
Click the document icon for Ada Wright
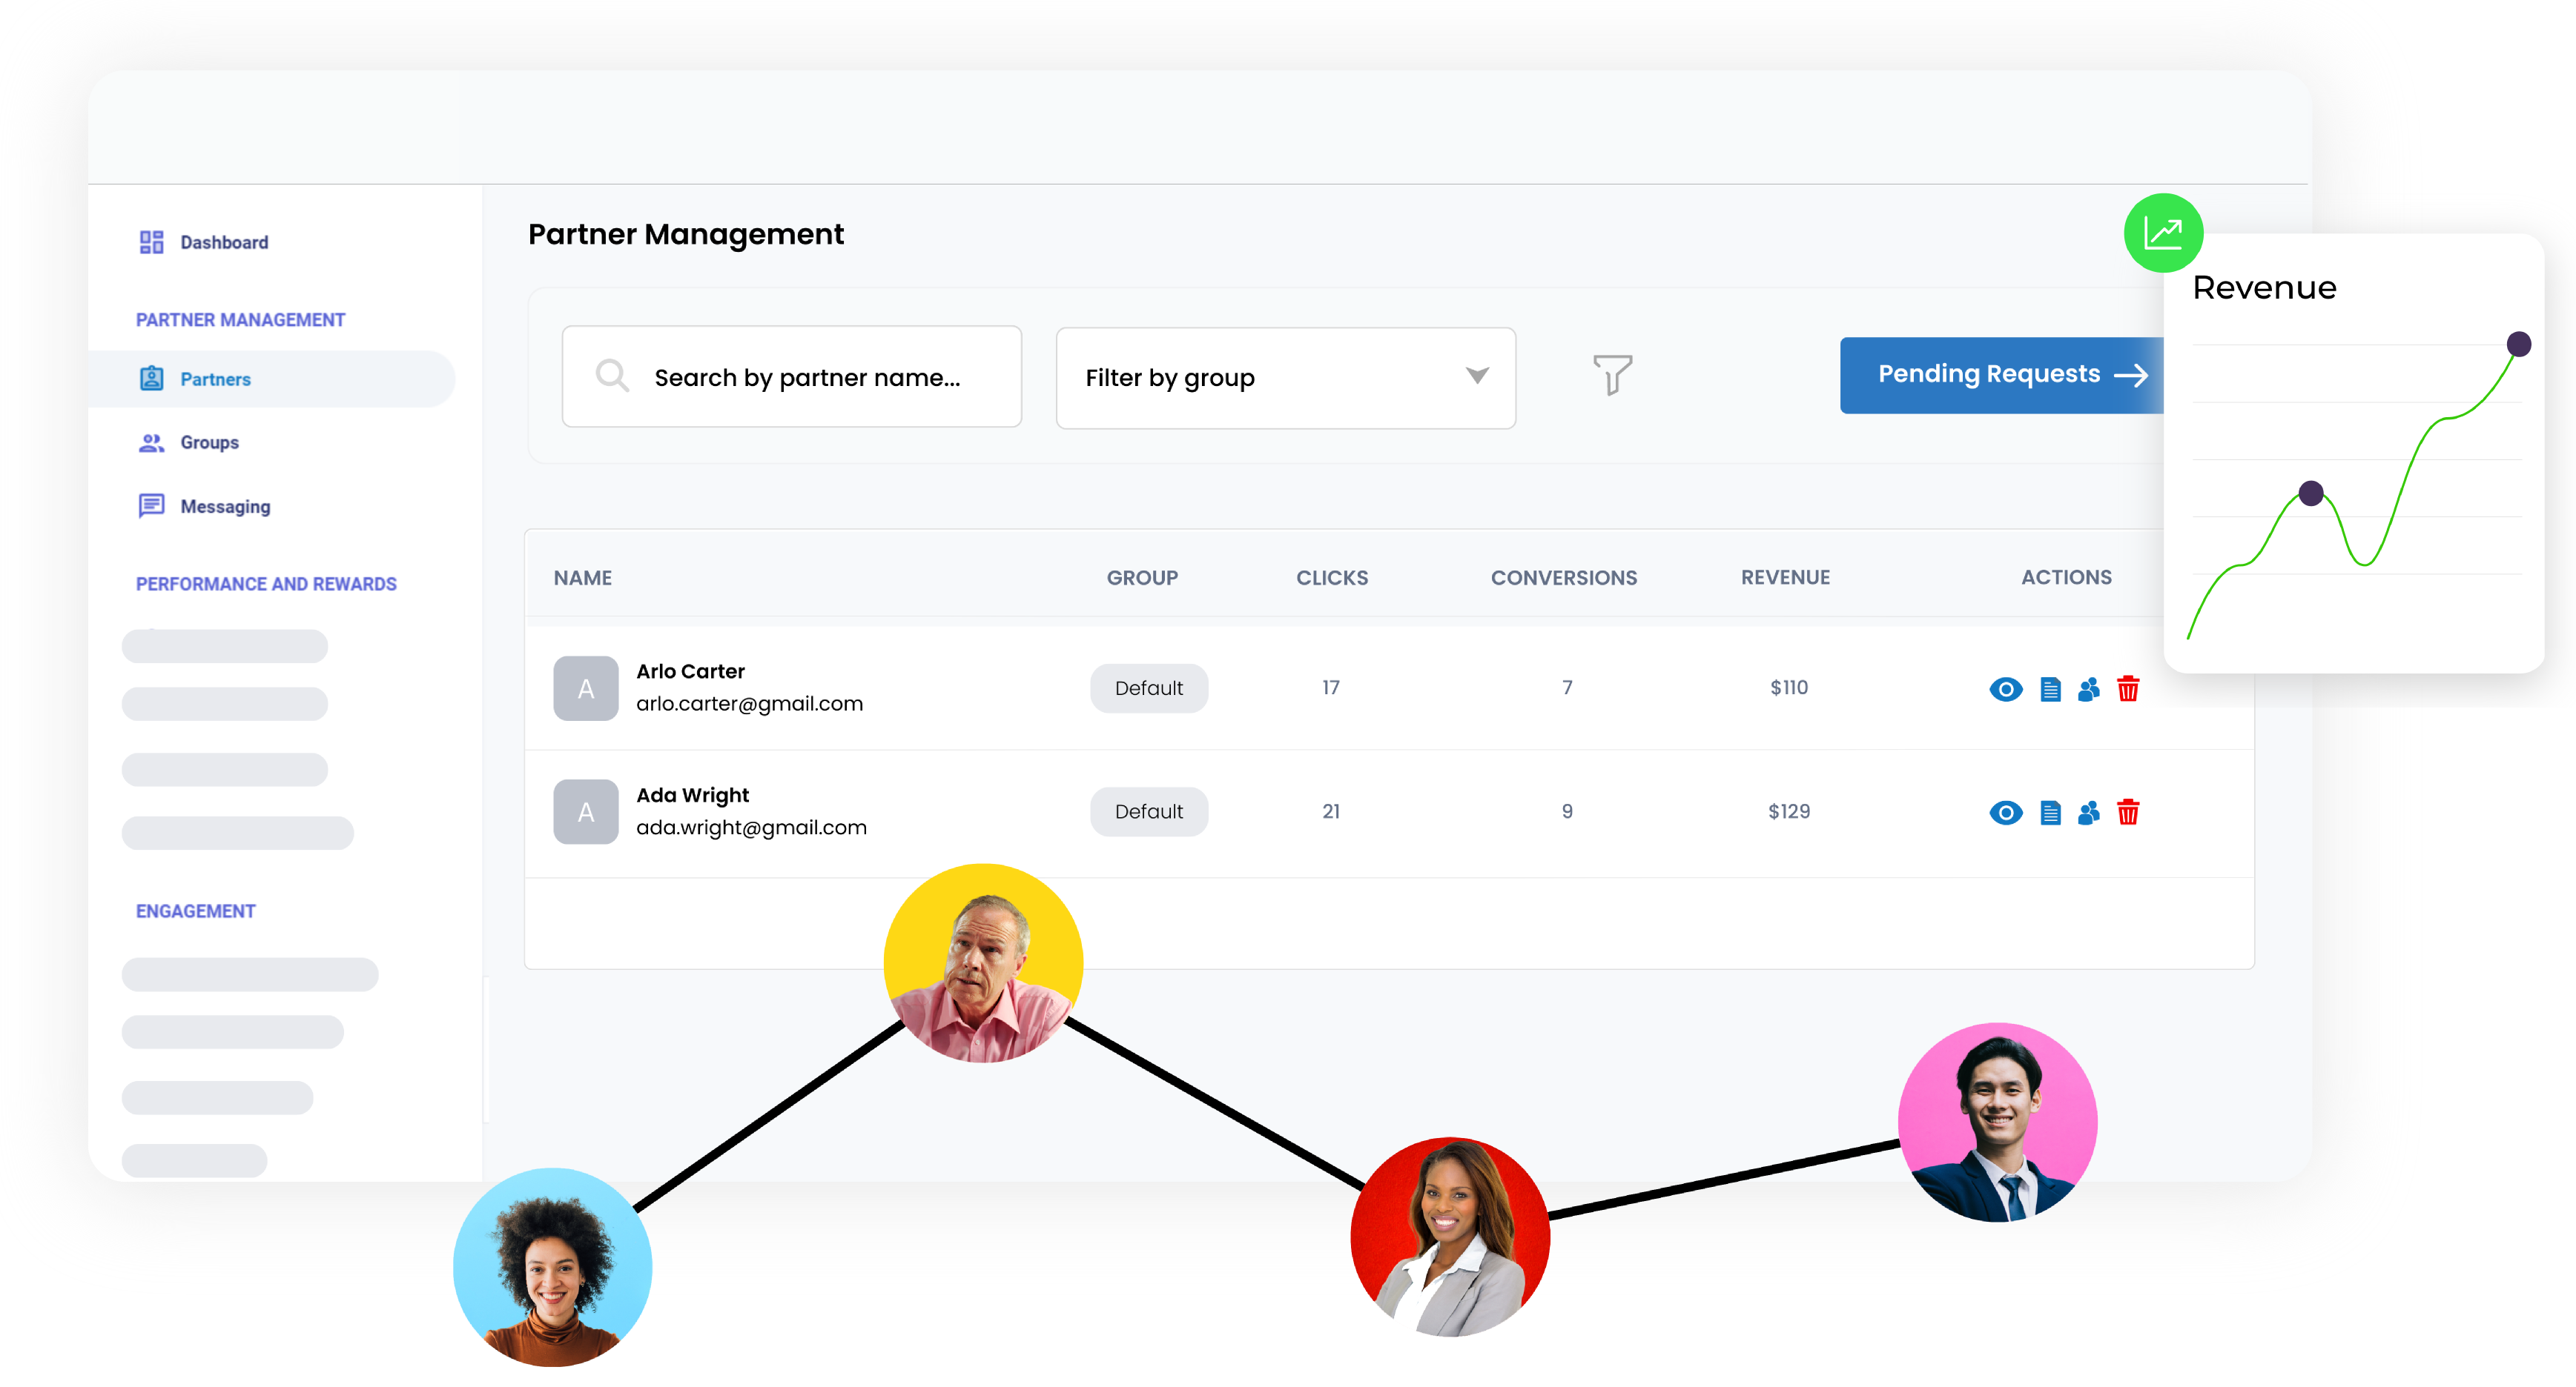coord(2050,814)
